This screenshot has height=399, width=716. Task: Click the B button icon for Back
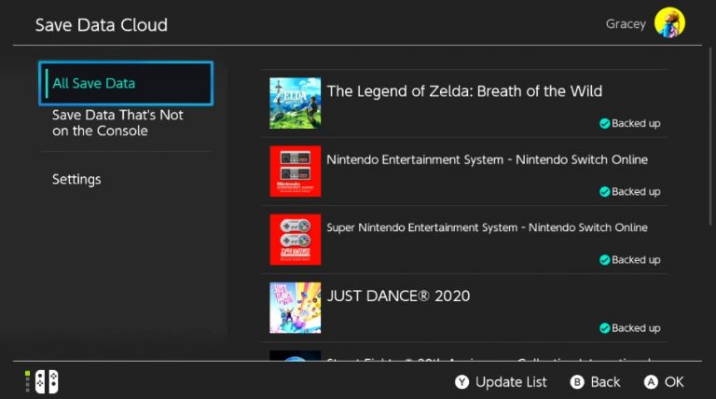click(577, 382)
